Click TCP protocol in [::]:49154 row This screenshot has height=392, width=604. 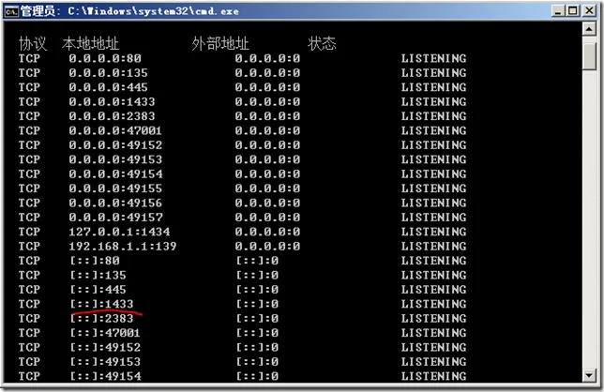(29, 376)
